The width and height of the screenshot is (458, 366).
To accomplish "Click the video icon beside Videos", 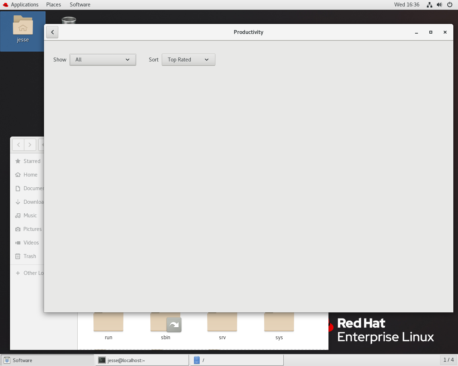I will pyautogui.click(x=18, y=243).
